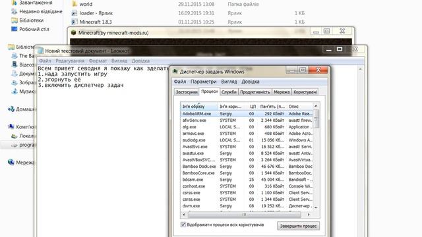Select the dwm.exe process
422x237 pixels.
pos(247,206)
